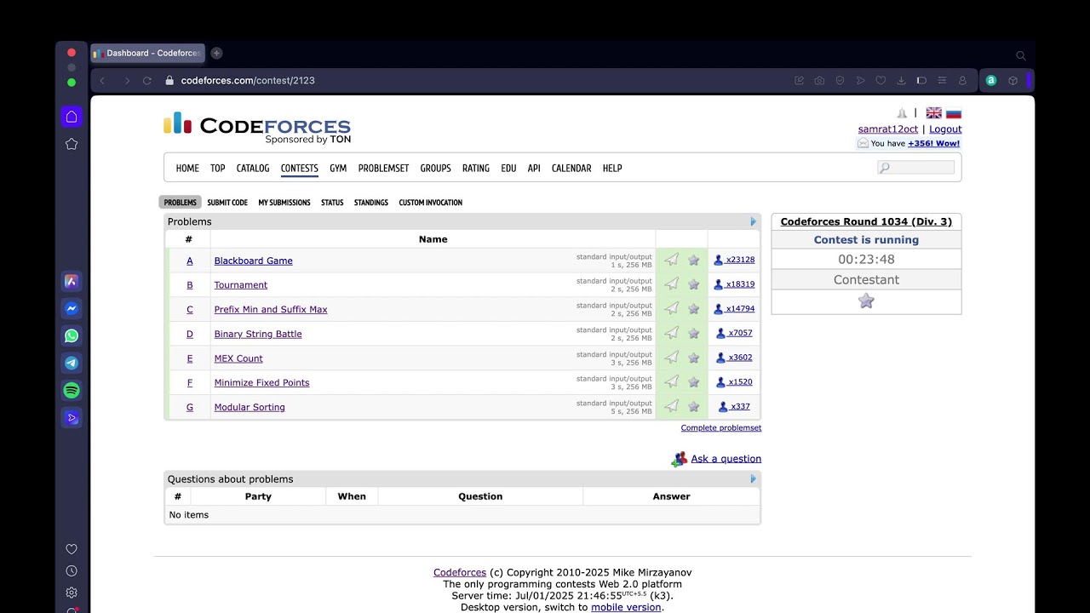
Task: Switch site language to Russian flag
Action: (x=954, y=113)
